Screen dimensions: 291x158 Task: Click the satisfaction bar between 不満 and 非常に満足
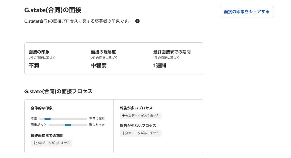63,119
